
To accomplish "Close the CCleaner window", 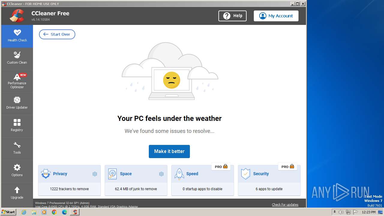I will 303,4.
